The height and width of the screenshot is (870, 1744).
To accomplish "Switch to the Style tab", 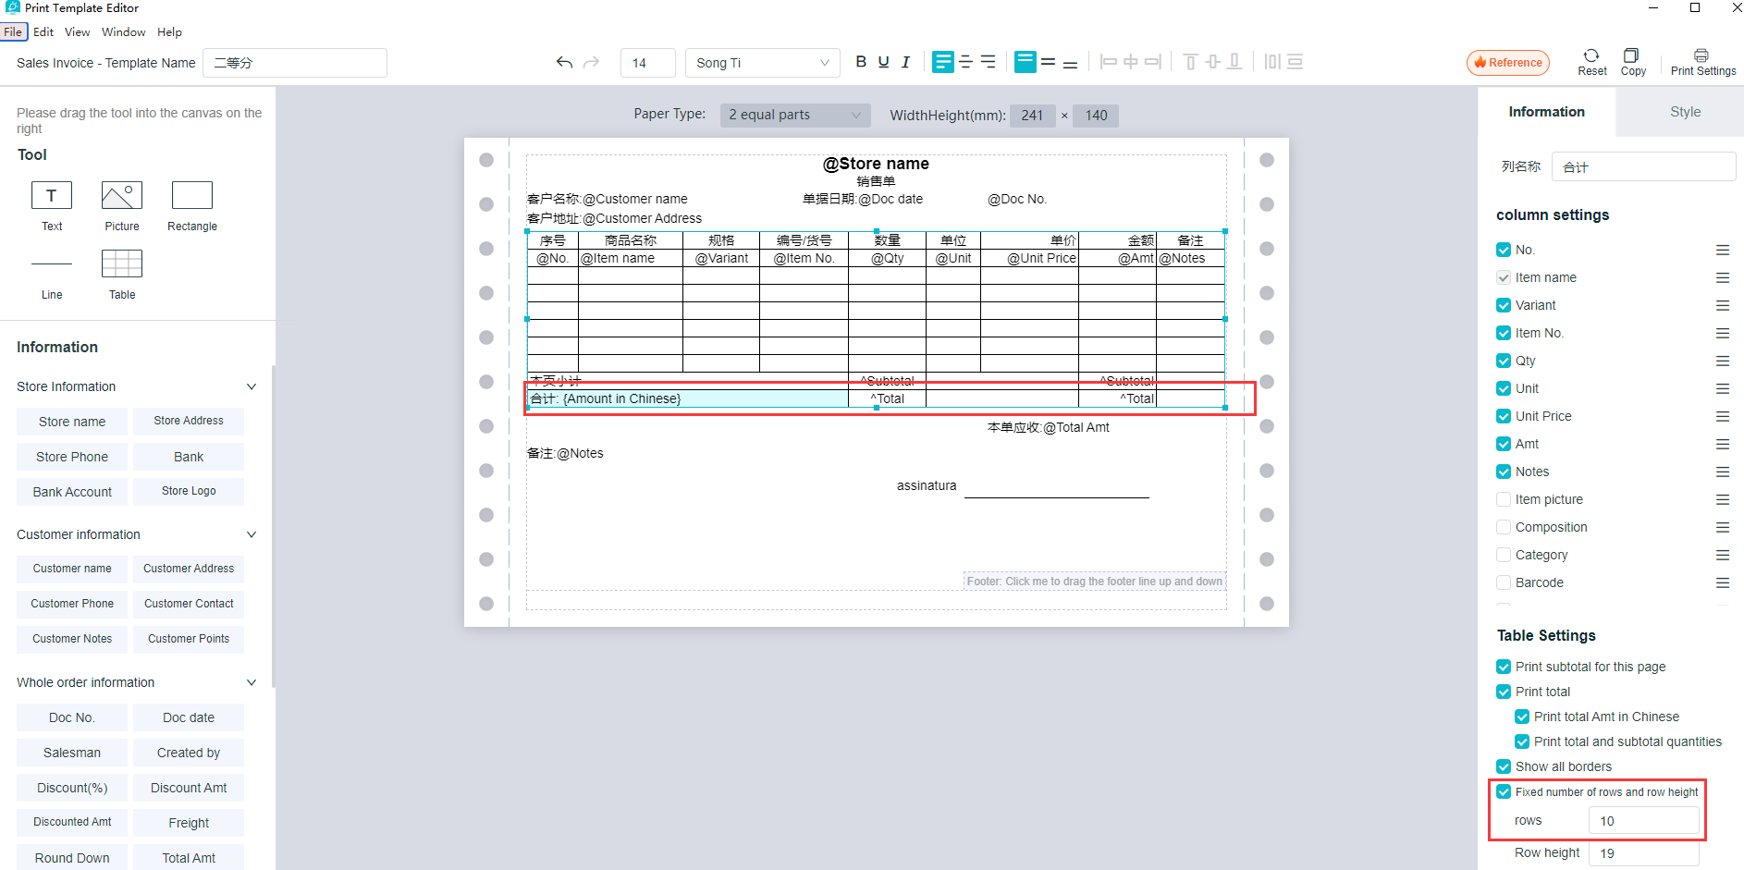I will pyautogui.click(x=1685, y=112).
